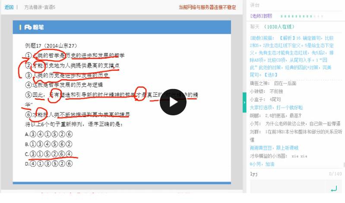345x203 pixels.
Task: Click the 聊天 (1030人在线) header
Action: 272,27
